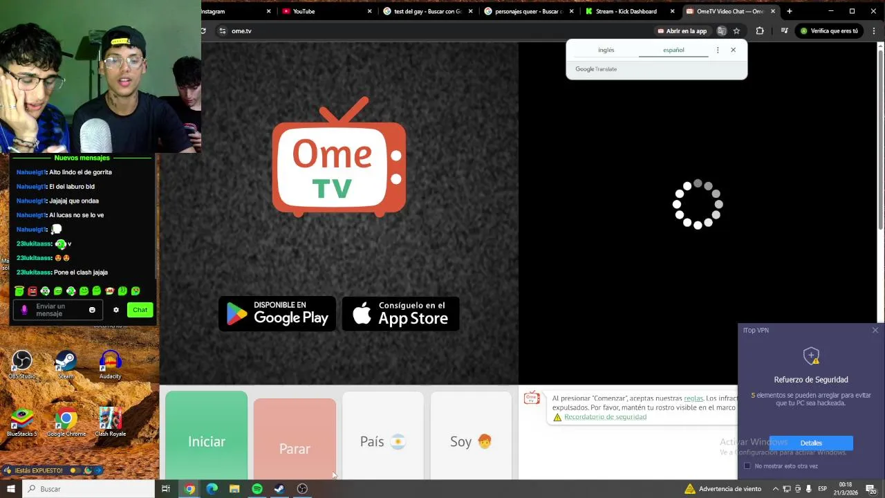Image resolution: width=885 pixels, height=498 pixels.
Task: Click Chrome icon in taskbar
Action: click(x=189, y=489)
